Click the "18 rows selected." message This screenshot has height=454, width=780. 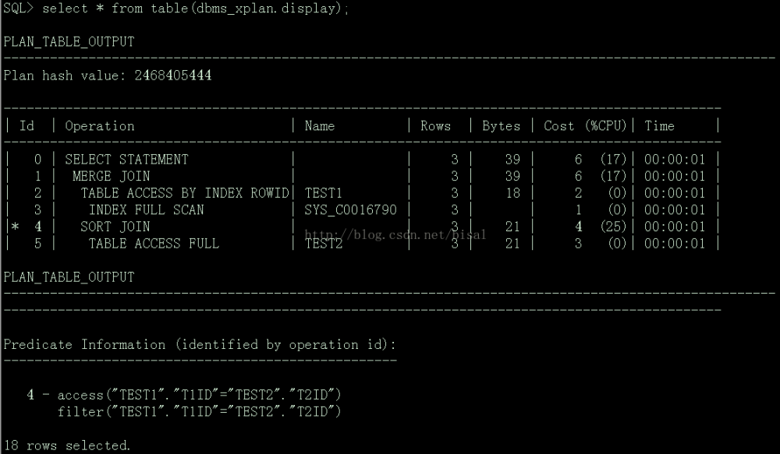coord(67,445)
